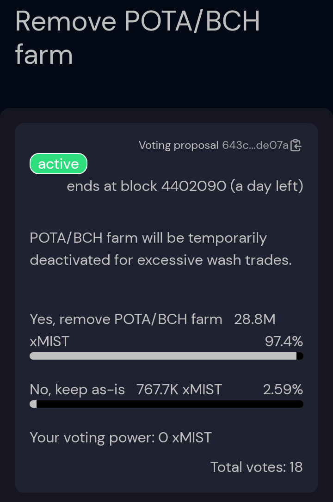Click the Voting proposal label
This screenshot has width=333, height=502.
pyautogui.click(x=179, y=145)
